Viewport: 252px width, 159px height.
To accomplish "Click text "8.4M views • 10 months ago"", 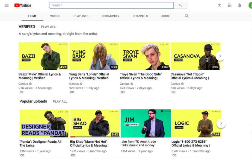I will coord(191,151).
